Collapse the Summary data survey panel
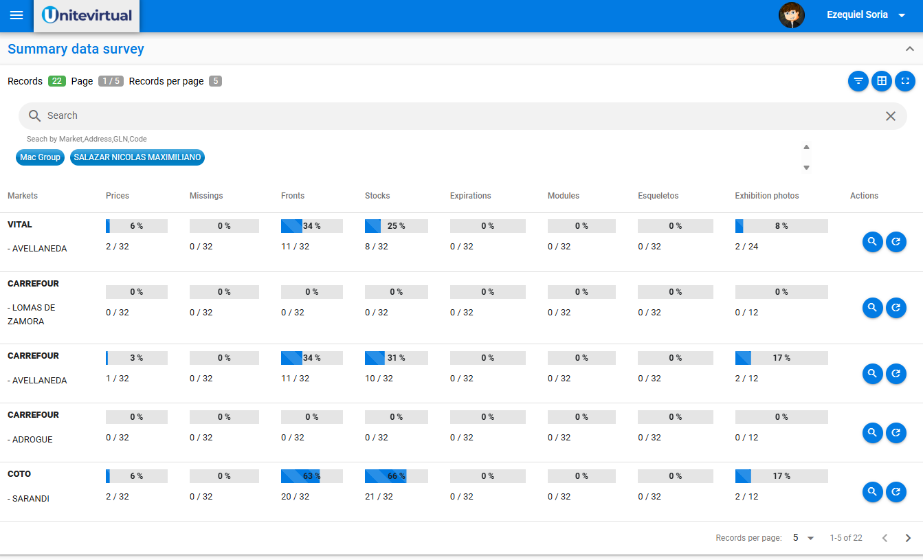Viewport: 923px width, 560px height. click(x=911, y=49)
